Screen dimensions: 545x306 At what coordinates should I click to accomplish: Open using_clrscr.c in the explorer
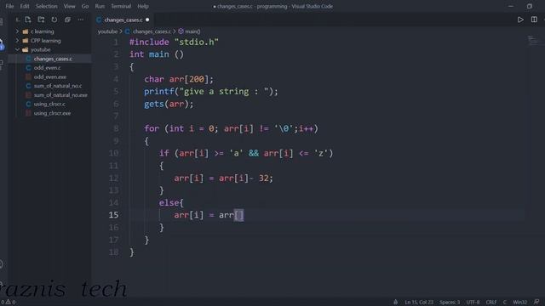tap(49, 104)
